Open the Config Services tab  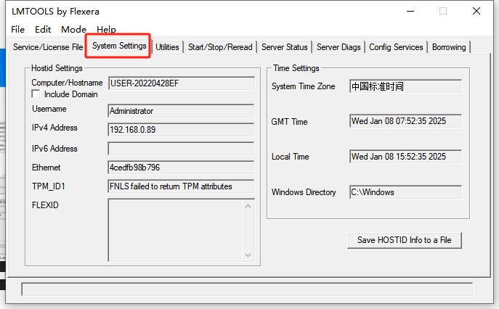coord(396,47)
